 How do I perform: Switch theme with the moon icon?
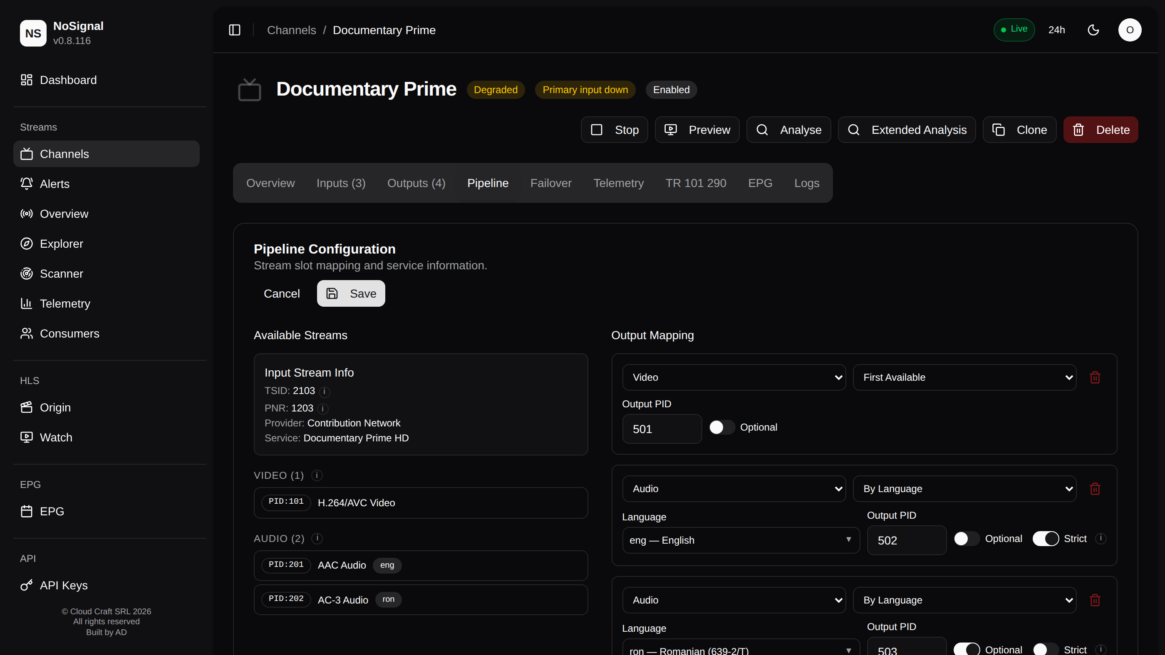[1093, 30]
